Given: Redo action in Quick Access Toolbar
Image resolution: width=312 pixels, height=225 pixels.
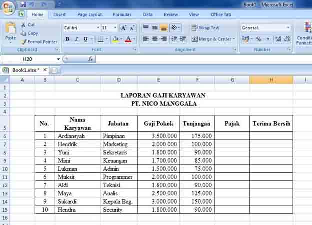Looking at the screenshot, I should [44, 4].
